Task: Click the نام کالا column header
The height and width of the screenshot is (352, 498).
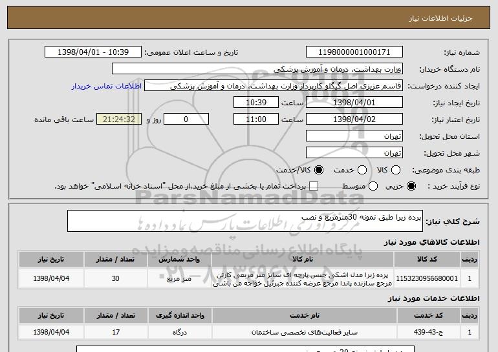Action: coord(303,260)
